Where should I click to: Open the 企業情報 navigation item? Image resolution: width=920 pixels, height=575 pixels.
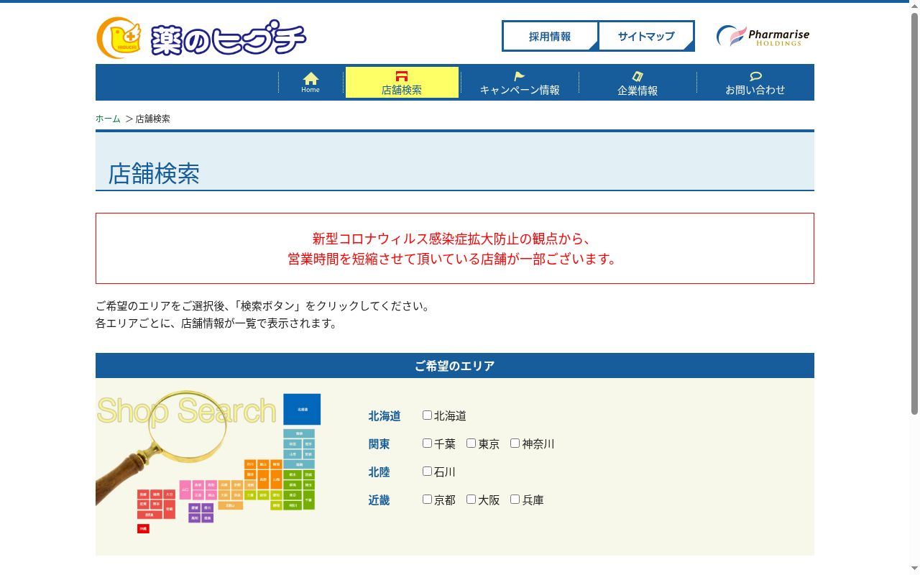coord(638,82)
